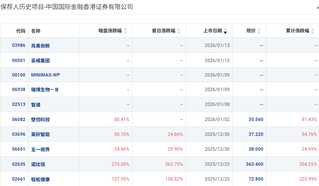This screenshot has width=319, height=186.
Task: Open stock code 03986
Action: pos(19,45)
